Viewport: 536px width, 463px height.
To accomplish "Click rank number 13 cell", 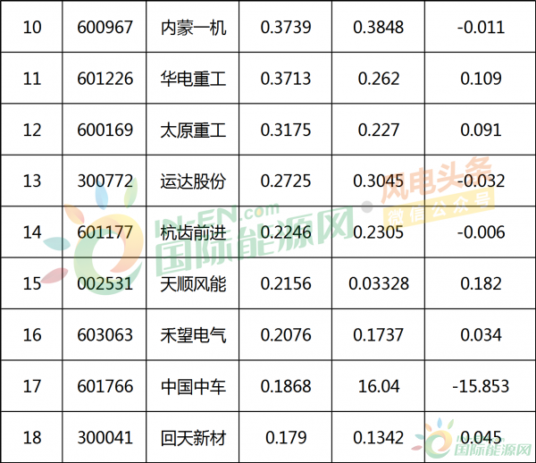I will click(x=32, y=181).
